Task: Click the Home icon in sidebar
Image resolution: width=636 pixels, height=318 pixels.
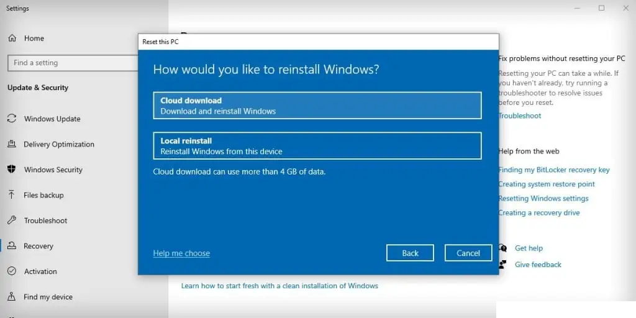Action: [x=12, y=38]
